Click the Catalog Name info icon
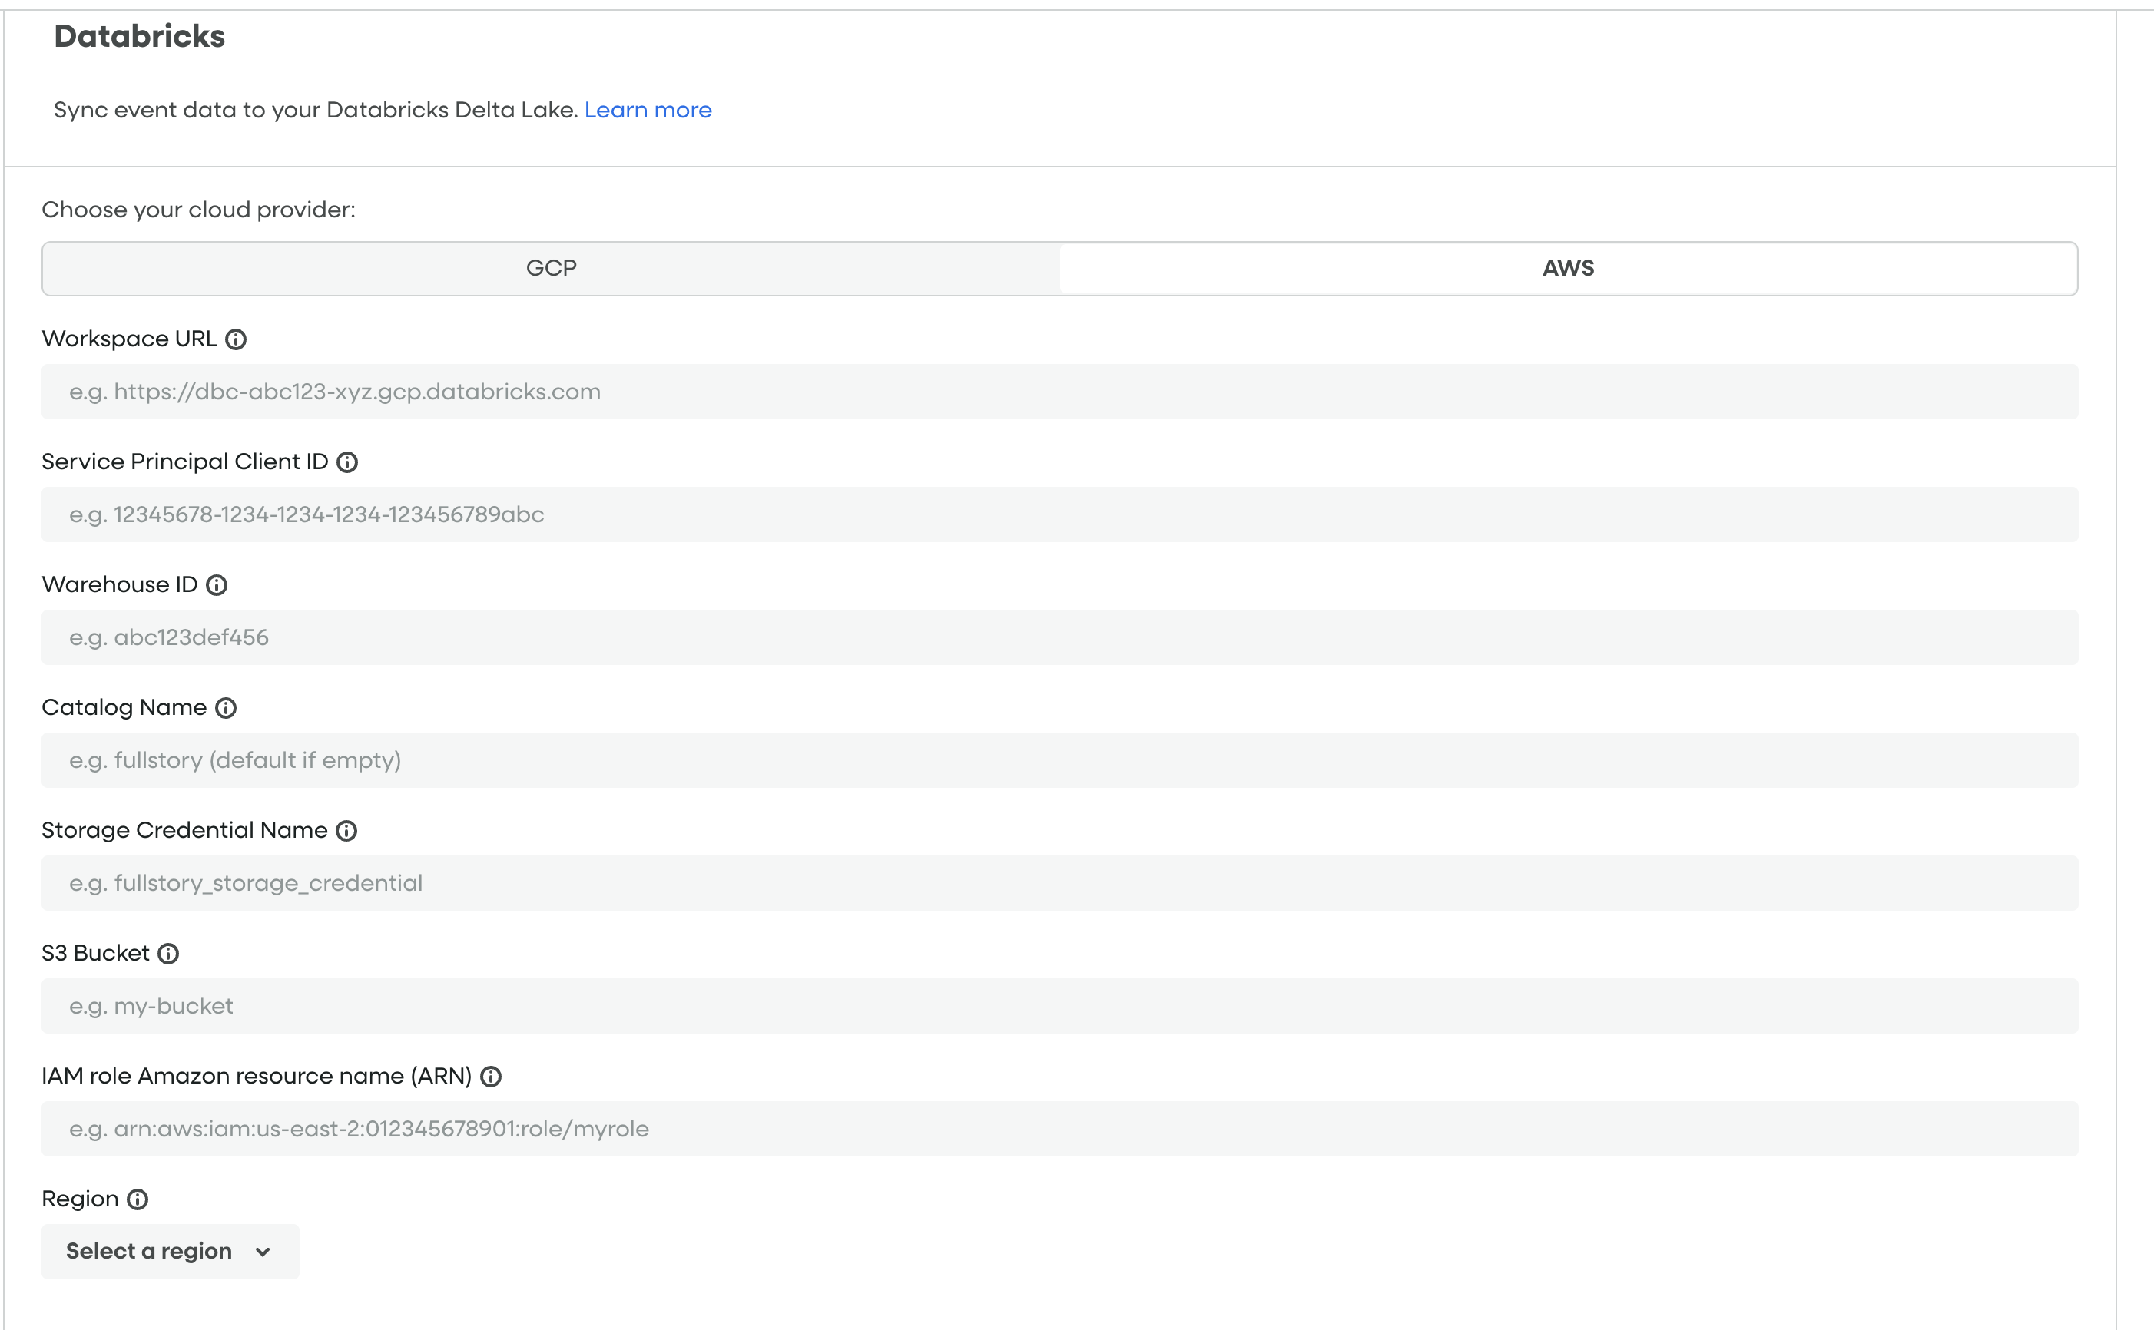The image size is (2154, 1330). (227, 707)
